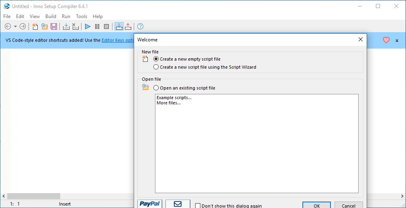Follow the Editor Keys option link
Image resolution: width=406 pixels, height=208 pixels.
pyautogui.click(x=118, y=40)
